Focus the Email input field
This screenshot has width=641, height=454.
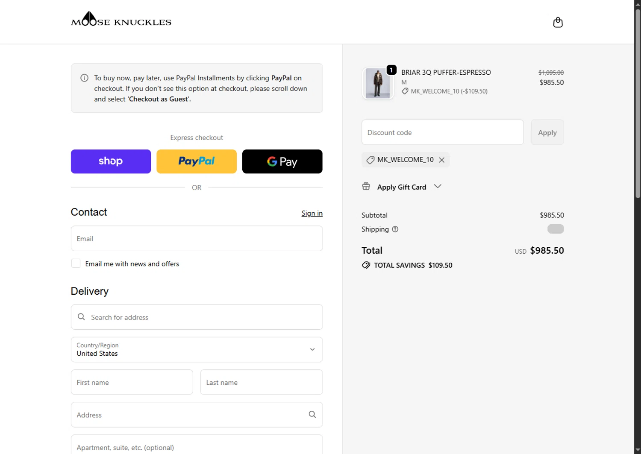197,238
